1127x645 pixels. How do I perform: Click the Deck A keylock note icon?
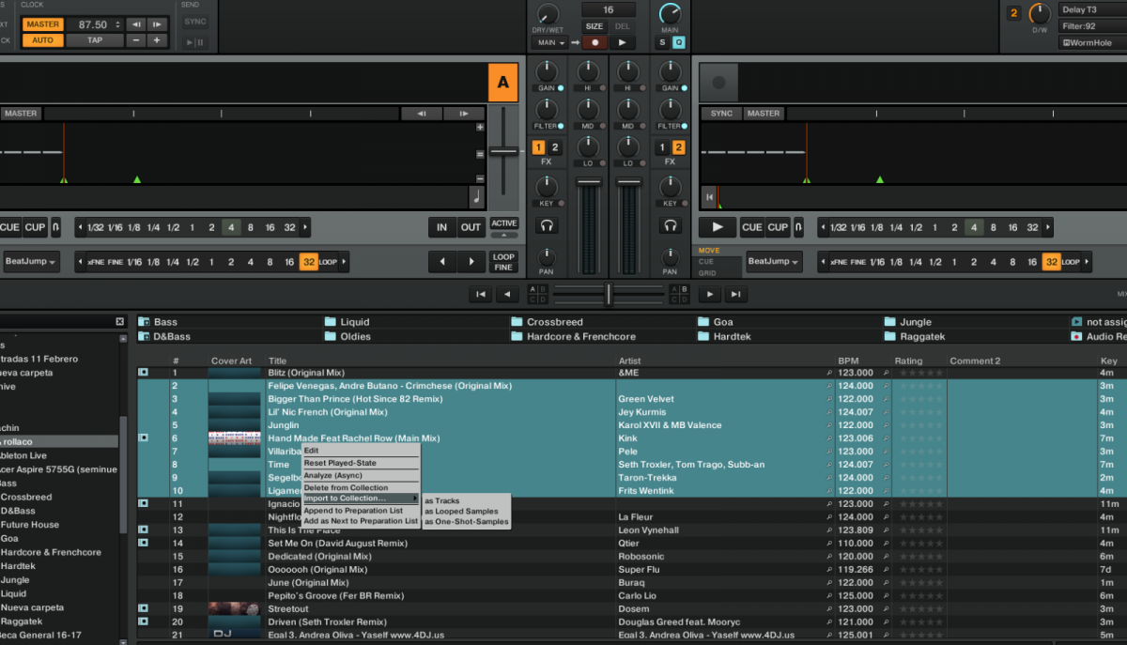click(x=475, y=197)
